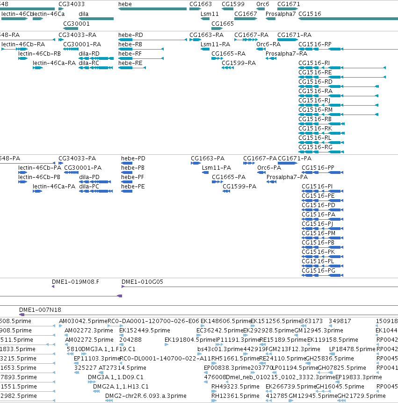This screenshot has width=398, height=403.
Task: Select protein dila-PD
Action: point(89,177)
